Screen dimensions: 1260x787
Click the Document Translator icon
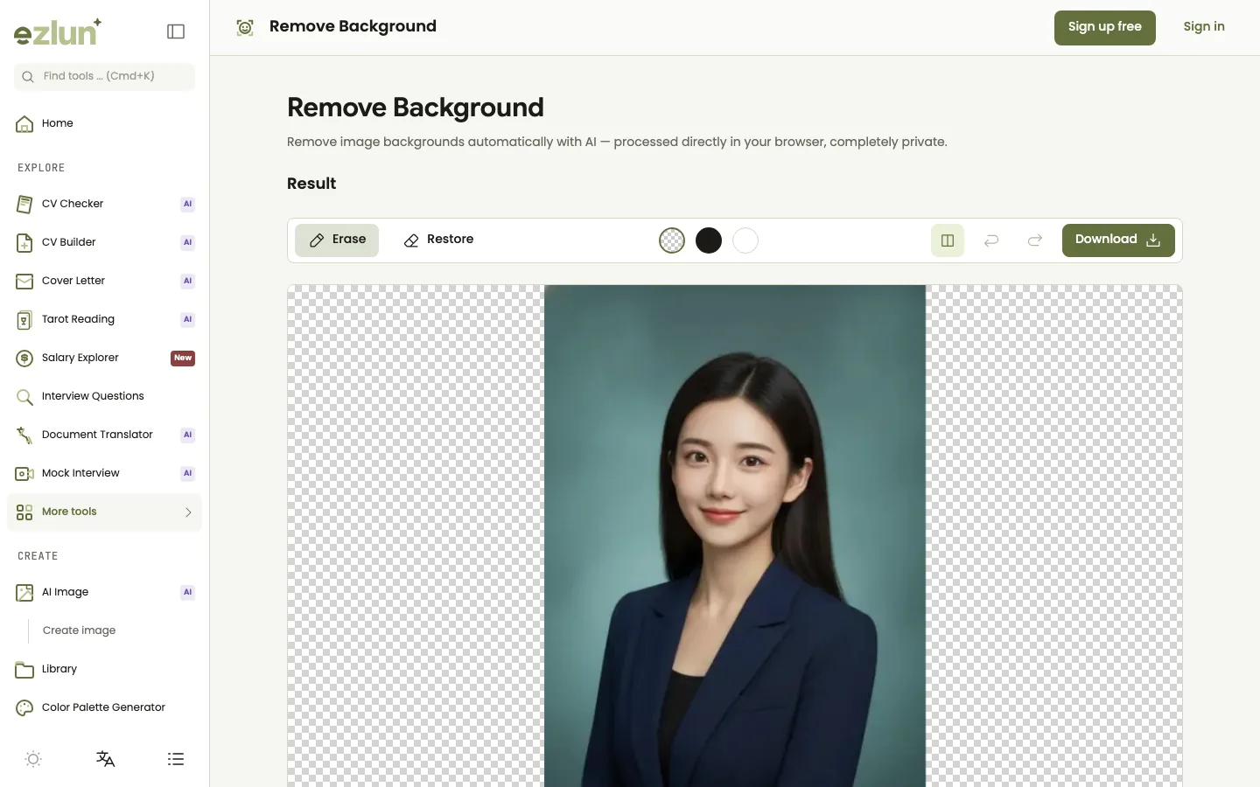(x=24, y=435)
